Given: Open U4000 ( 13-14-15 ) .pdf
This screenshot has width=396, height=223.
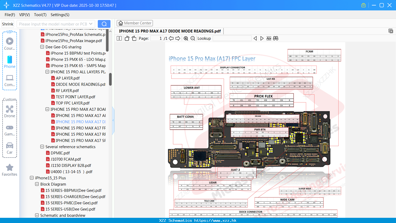Looking at the screenshot, I should pos(72,172).
